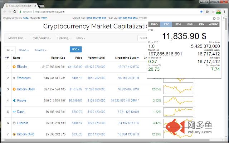This screenshot has height=143, width=229.
Task: Click the Dash 7-day price graph
Action: pos(178,112)
